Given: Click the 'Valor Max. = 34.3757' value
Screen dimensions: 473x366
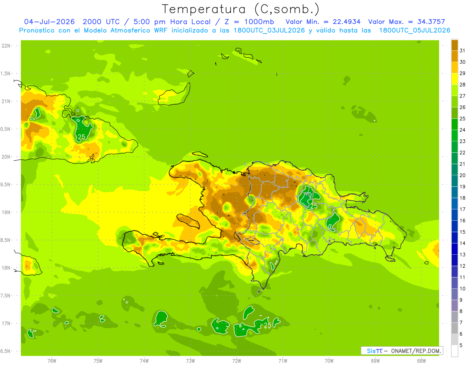Looking at the screenshot, I should click(x=406, y=22).
